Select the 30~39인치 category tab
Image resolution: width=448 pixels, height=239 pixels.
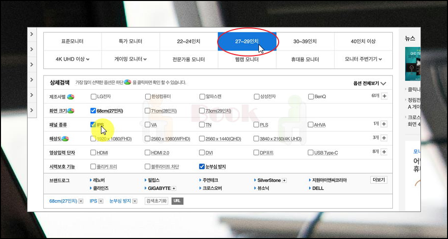305,41
